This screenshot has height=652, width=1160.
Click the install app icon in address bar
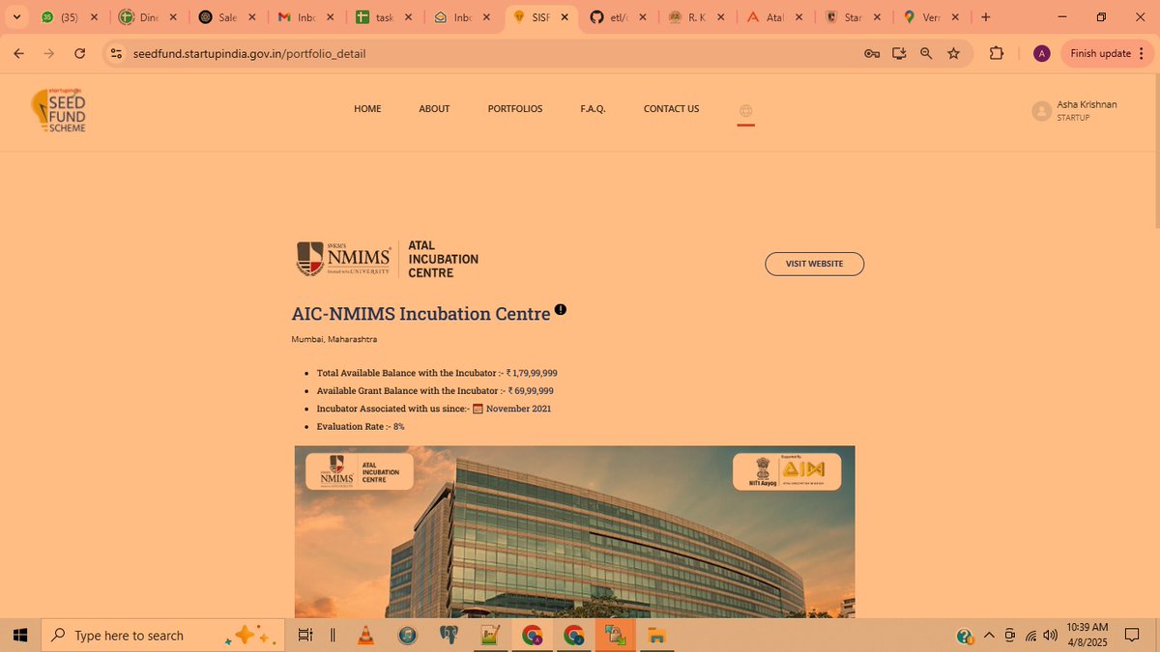click(899, 54)
